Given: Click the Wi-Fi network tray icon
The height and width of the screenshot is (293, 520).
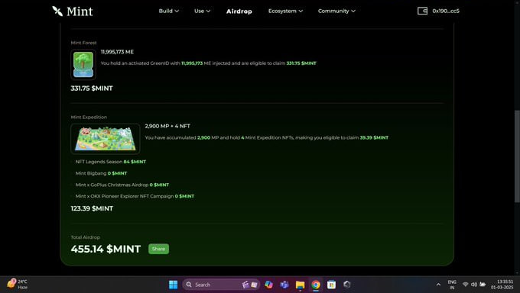Looking at the screenshot, I should tap(465, 285).
